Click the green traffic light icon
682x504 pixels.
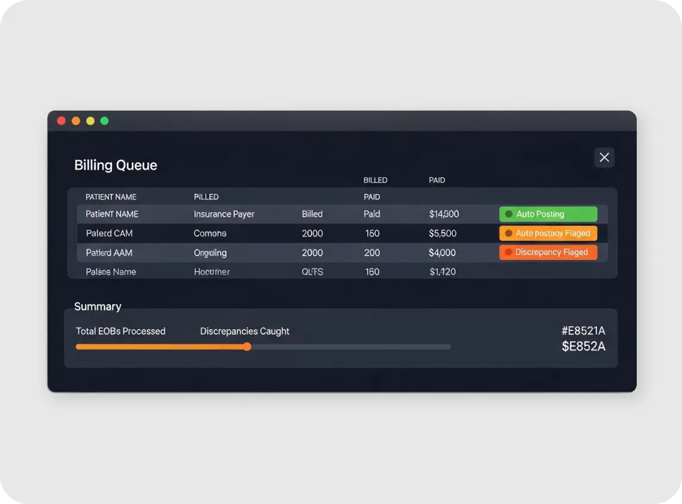click(x=105, y=120)
